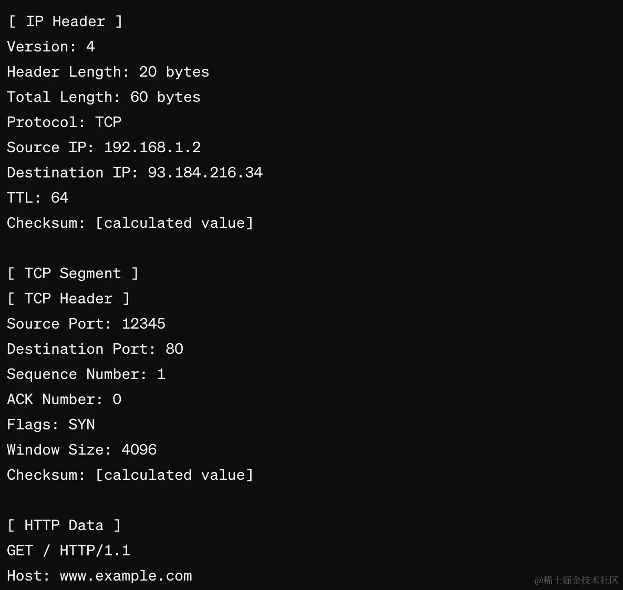623x590 pixels.
Task: Click the "[ TCP Segment ]" heading
Action: (x=72, y=273)
